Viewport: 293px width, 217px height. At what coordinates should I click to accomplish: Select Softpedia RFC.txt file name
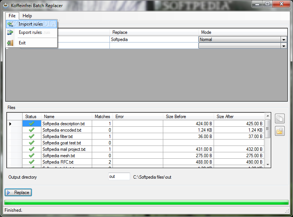[x=58, y=162]
